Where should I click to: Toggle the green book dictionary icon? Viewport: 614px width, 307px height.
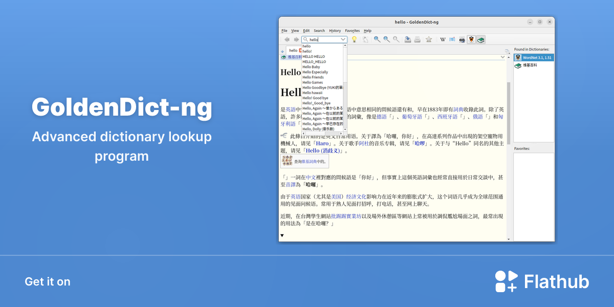[480, 39]
